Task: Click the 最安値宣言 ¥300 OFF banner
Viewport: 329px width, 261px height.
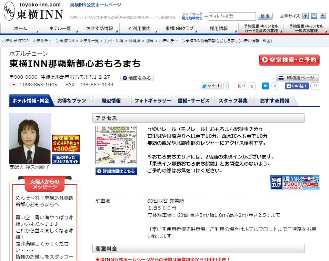Action: 66,143
